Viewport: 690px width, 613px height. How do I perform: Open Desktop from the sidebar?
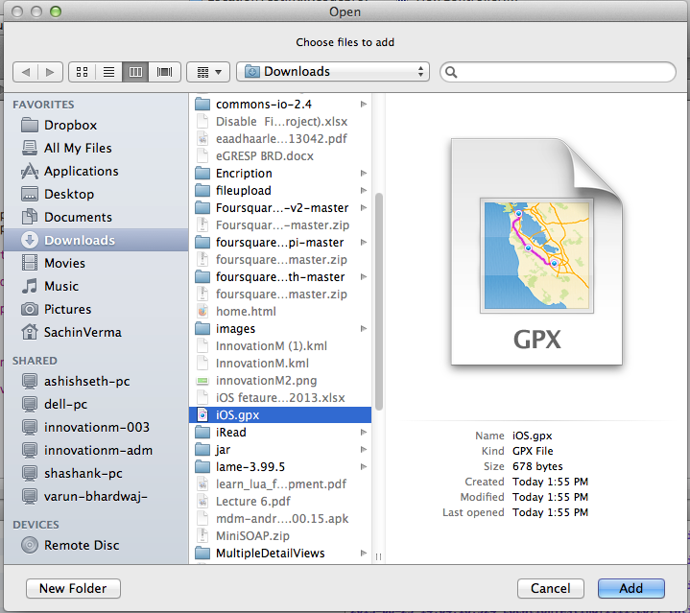point(69,194)
